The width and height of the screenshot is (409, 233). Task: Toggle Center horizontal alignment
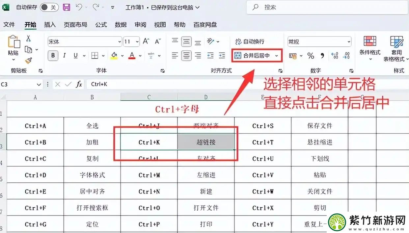pos(186,56)
